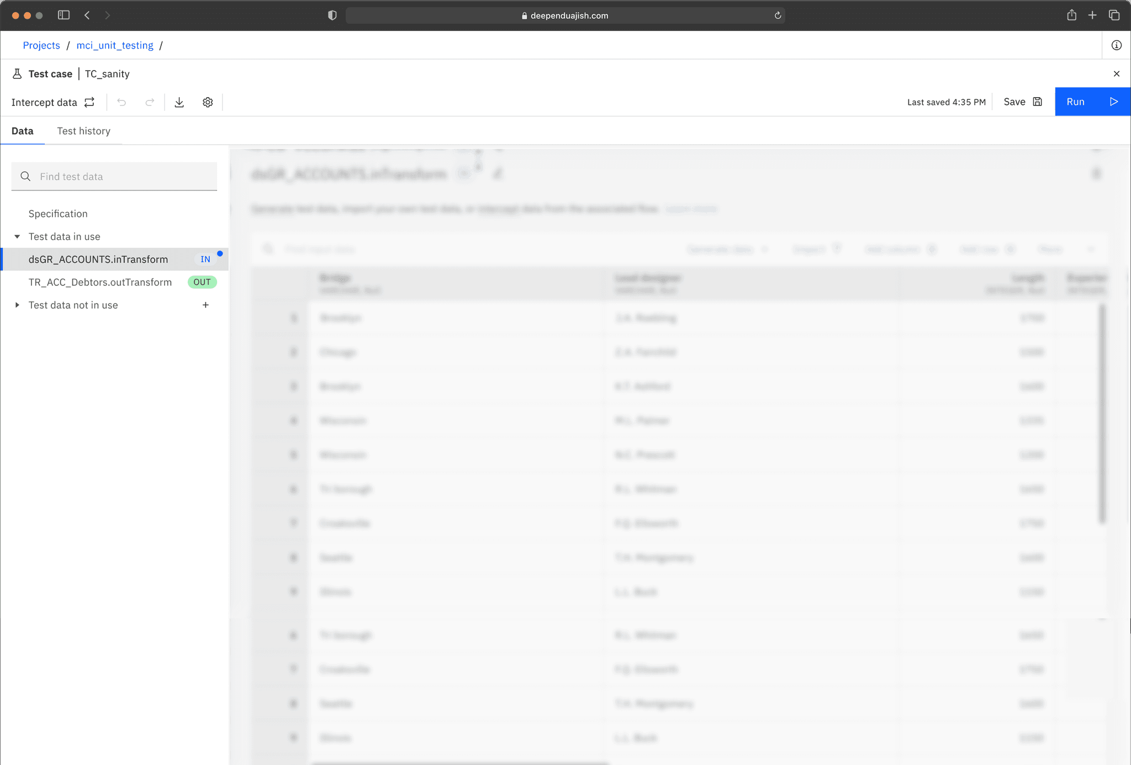Open the Projects breadcrumb link
1131x765 pixels.
(41, 45)
